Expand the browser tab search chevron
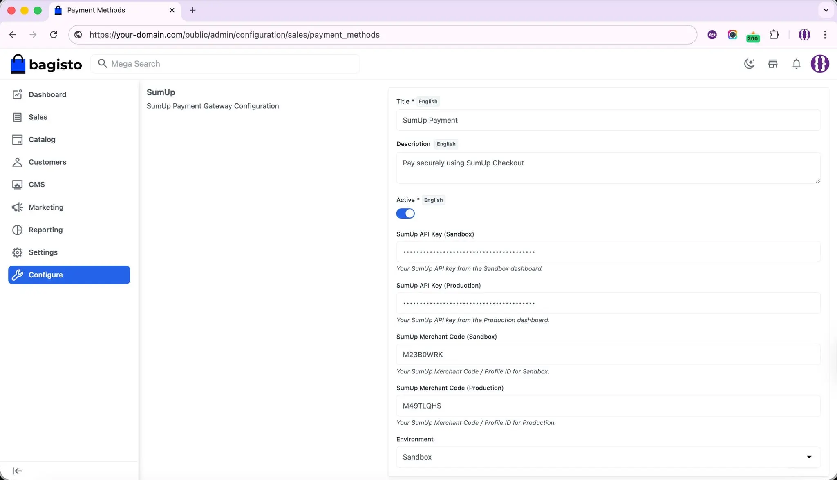This screenshot has width=837, height=480. 826,10
